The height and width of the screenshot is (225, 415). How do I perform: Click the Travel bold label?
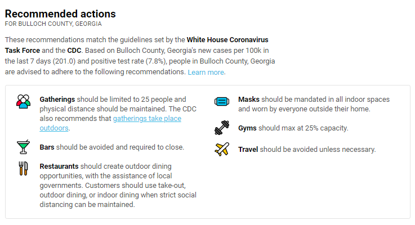(x=248, y=150)
